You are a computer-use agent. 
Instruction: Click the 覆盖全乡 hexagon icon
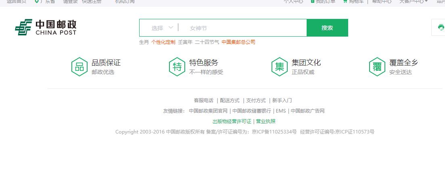coord(377,67)
